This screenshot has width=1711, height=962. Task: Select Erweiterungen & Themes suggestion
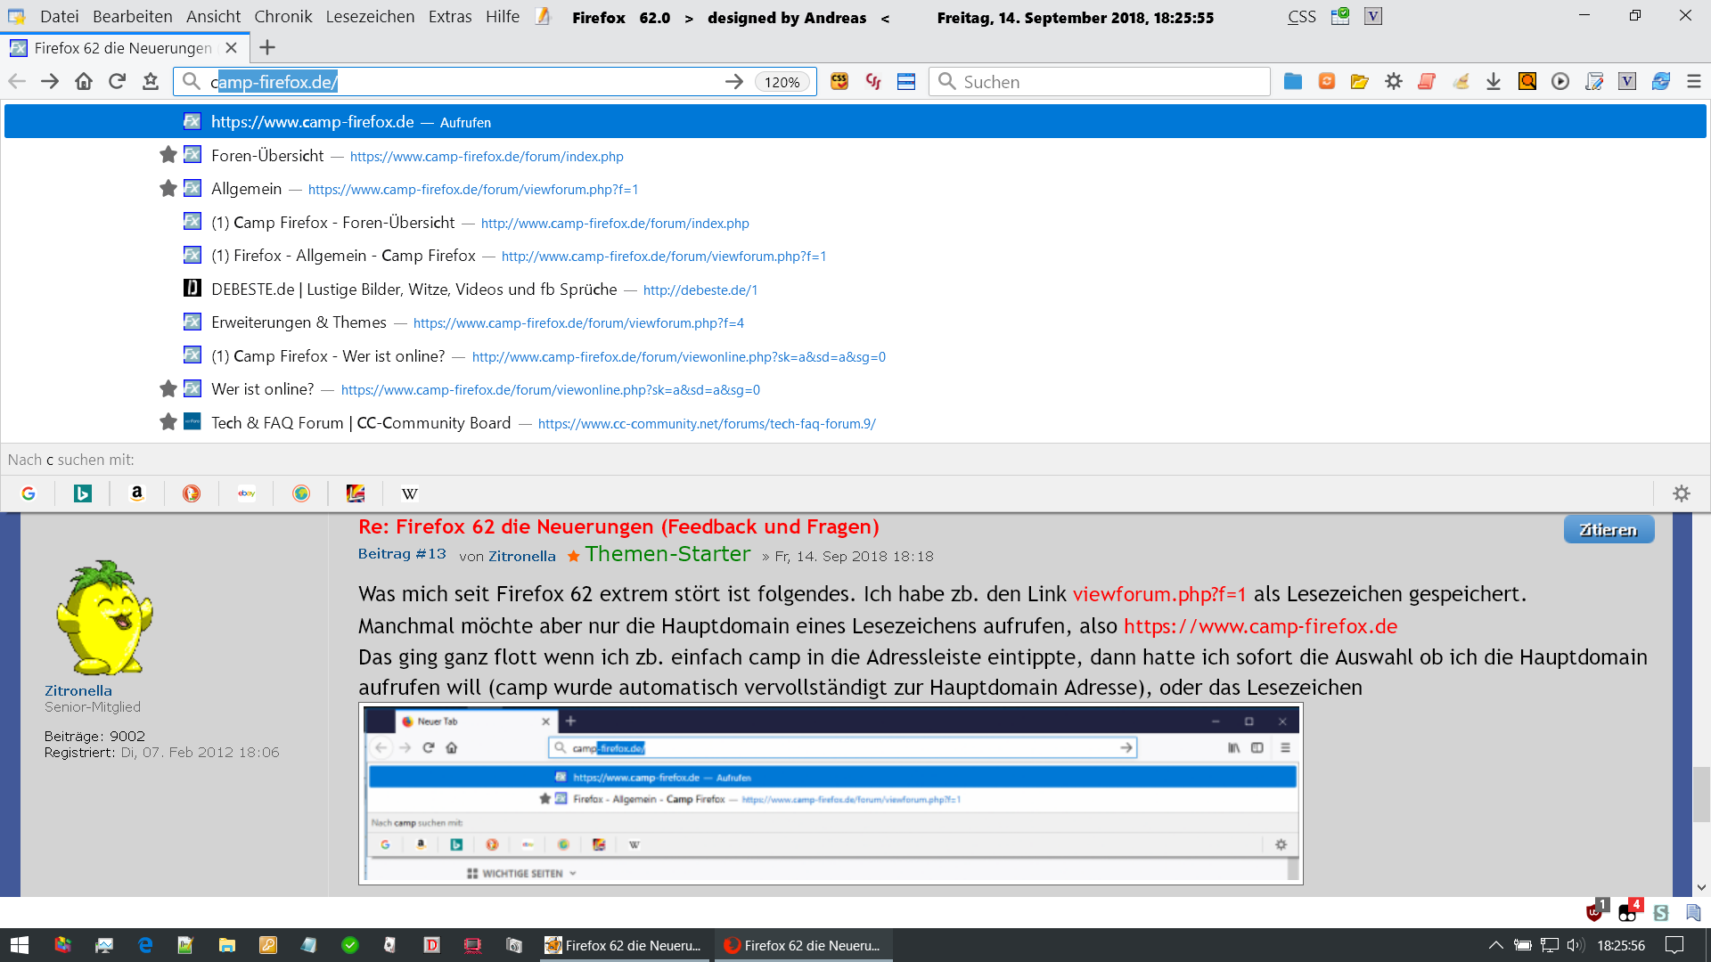[299, 322]
